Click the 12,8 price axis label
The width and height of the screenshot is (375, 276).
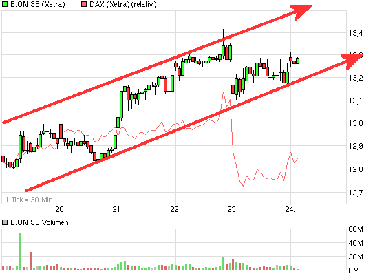click(356, 169)
